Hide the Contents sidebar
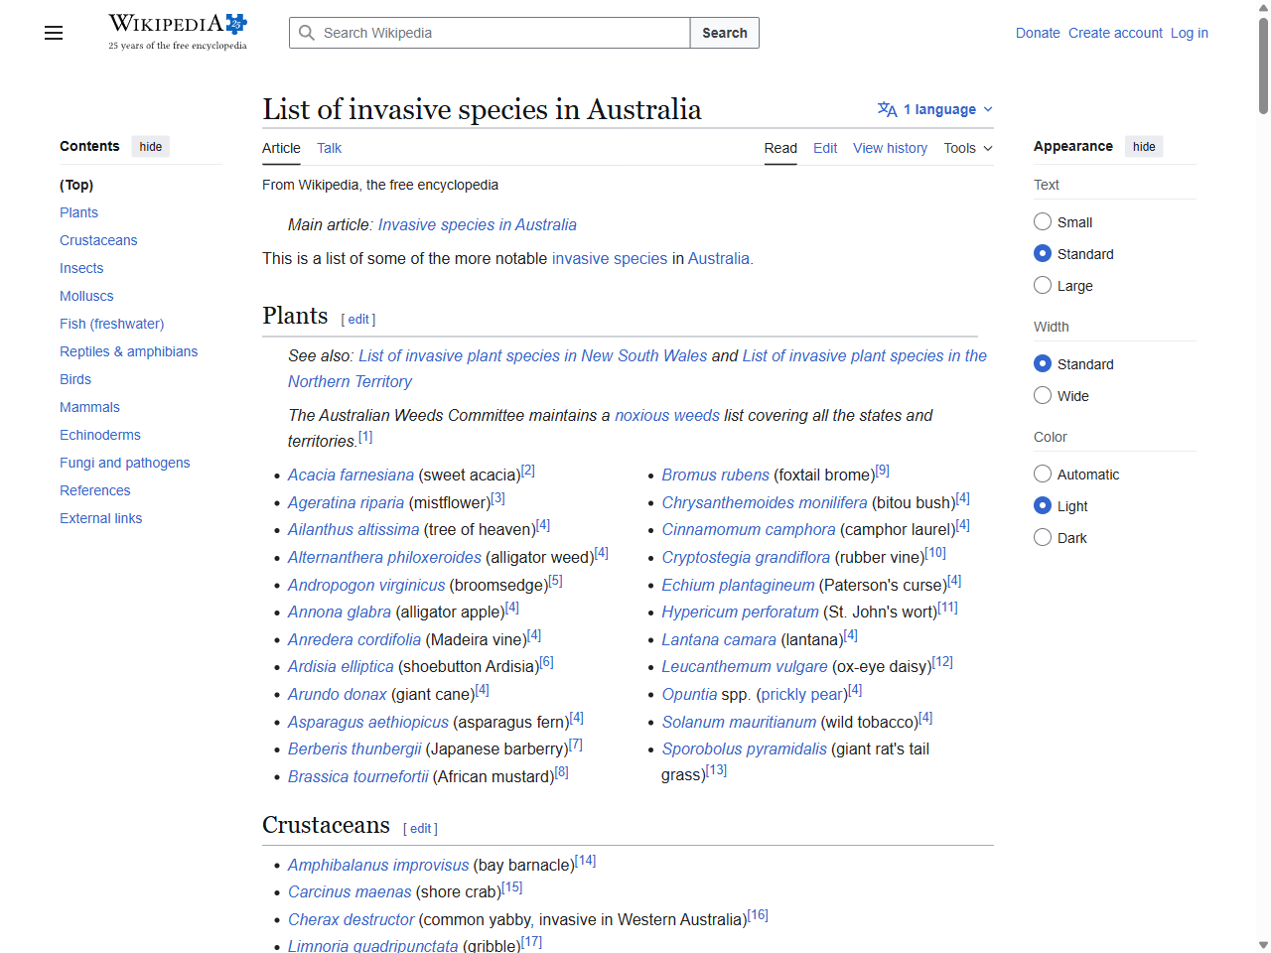This screenshot has width=1271, height=953. (151, 146)
